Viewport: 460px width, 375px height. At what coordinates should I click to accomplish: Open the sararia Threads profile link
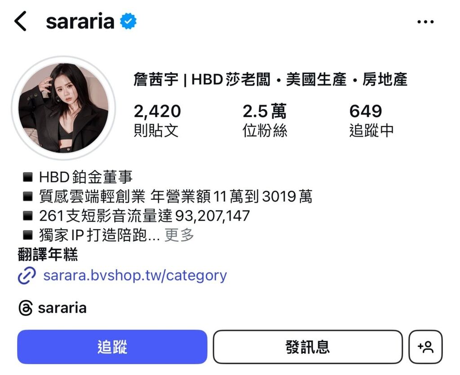[x=62, y=308]
